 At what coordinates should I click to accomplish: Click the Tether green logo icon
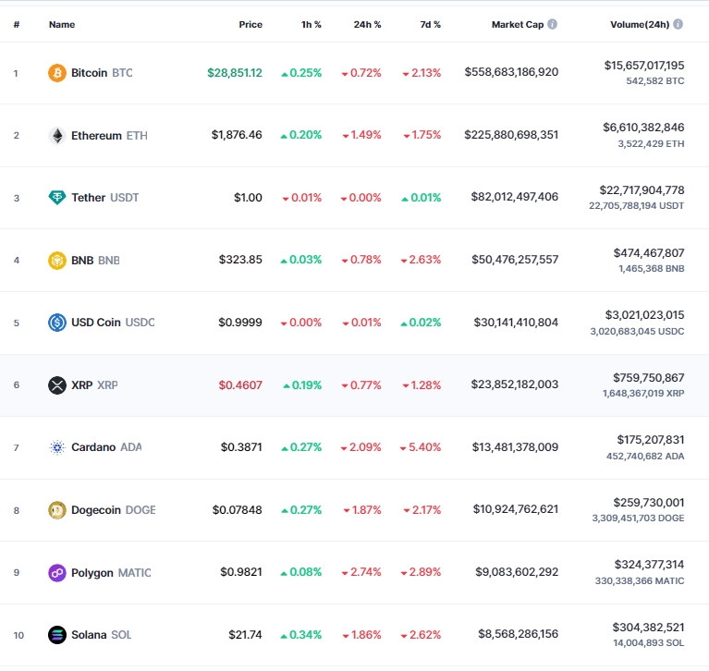(57, 198)
